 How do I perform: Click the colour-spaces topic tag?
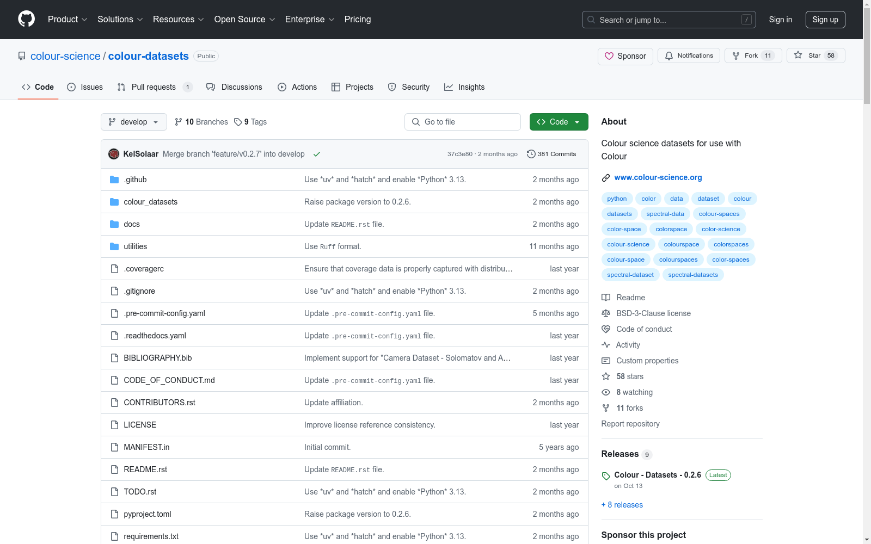tap(719, 214)
